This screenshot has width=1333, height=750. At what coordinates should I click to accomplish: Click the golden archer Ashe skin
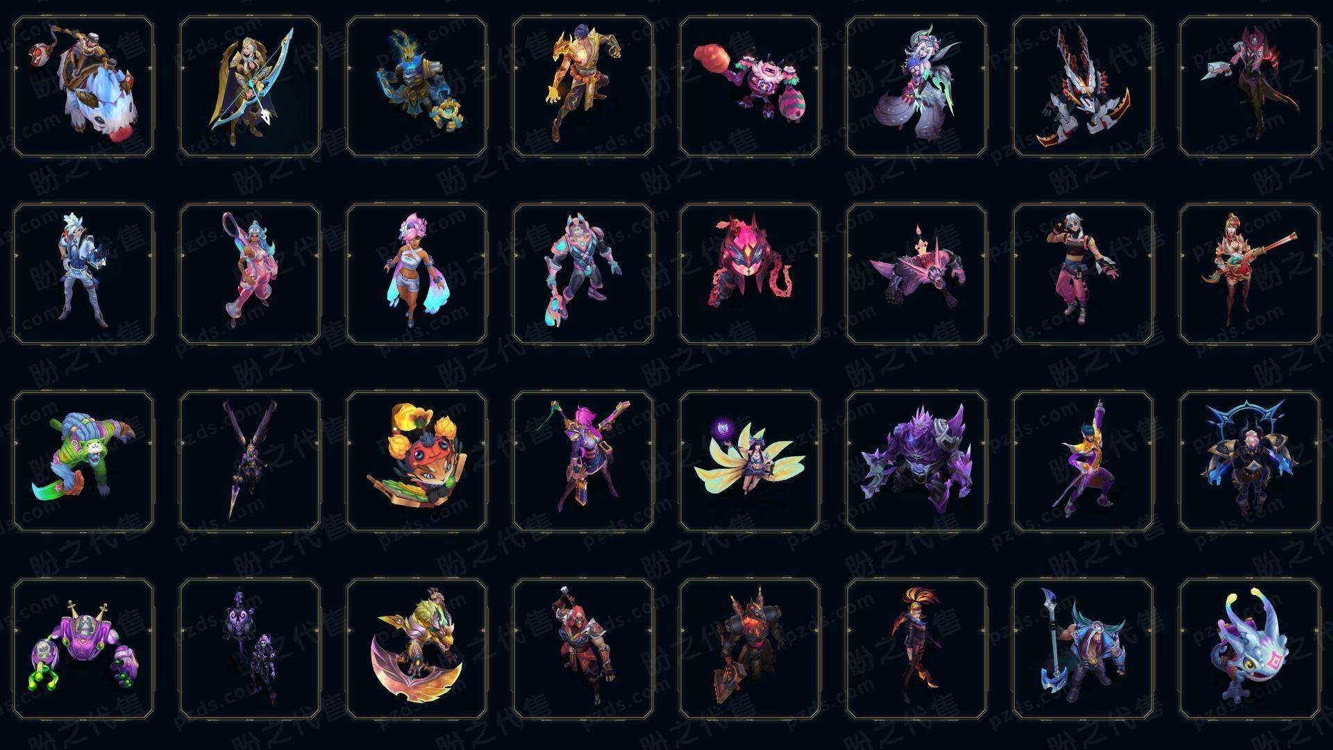[x=250, y=87]
